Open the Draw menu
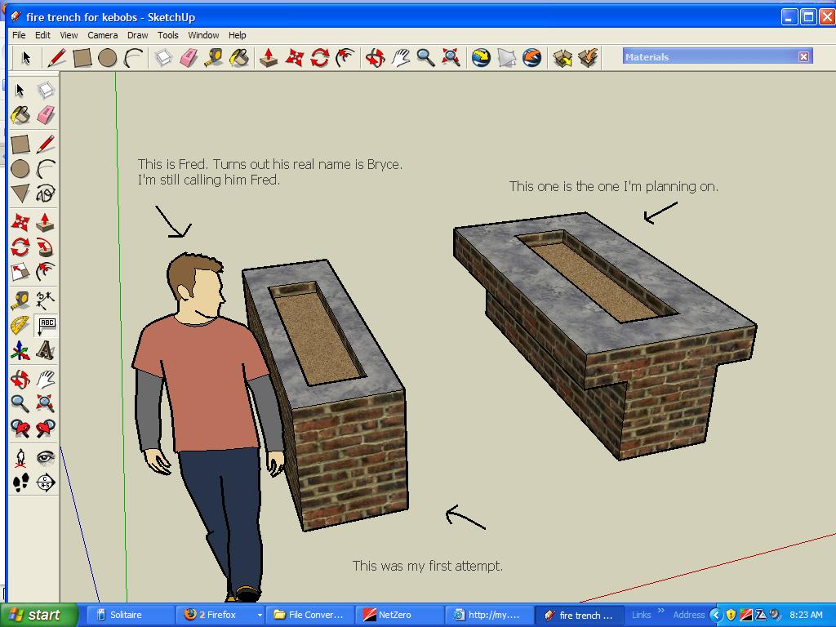The height and width of the screenshot is (627, 836). pyautogui.click(x=137, y=35)
